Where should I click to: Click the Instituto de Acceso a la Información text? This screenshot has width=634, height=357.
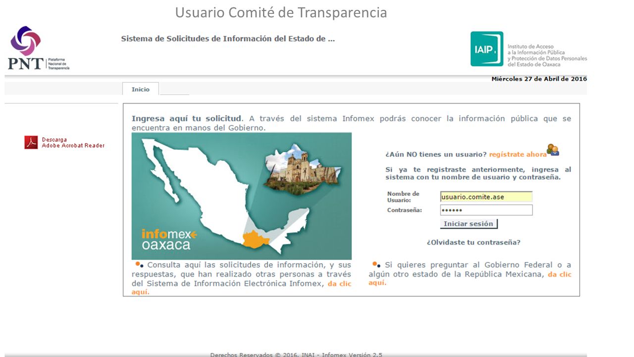547,55
